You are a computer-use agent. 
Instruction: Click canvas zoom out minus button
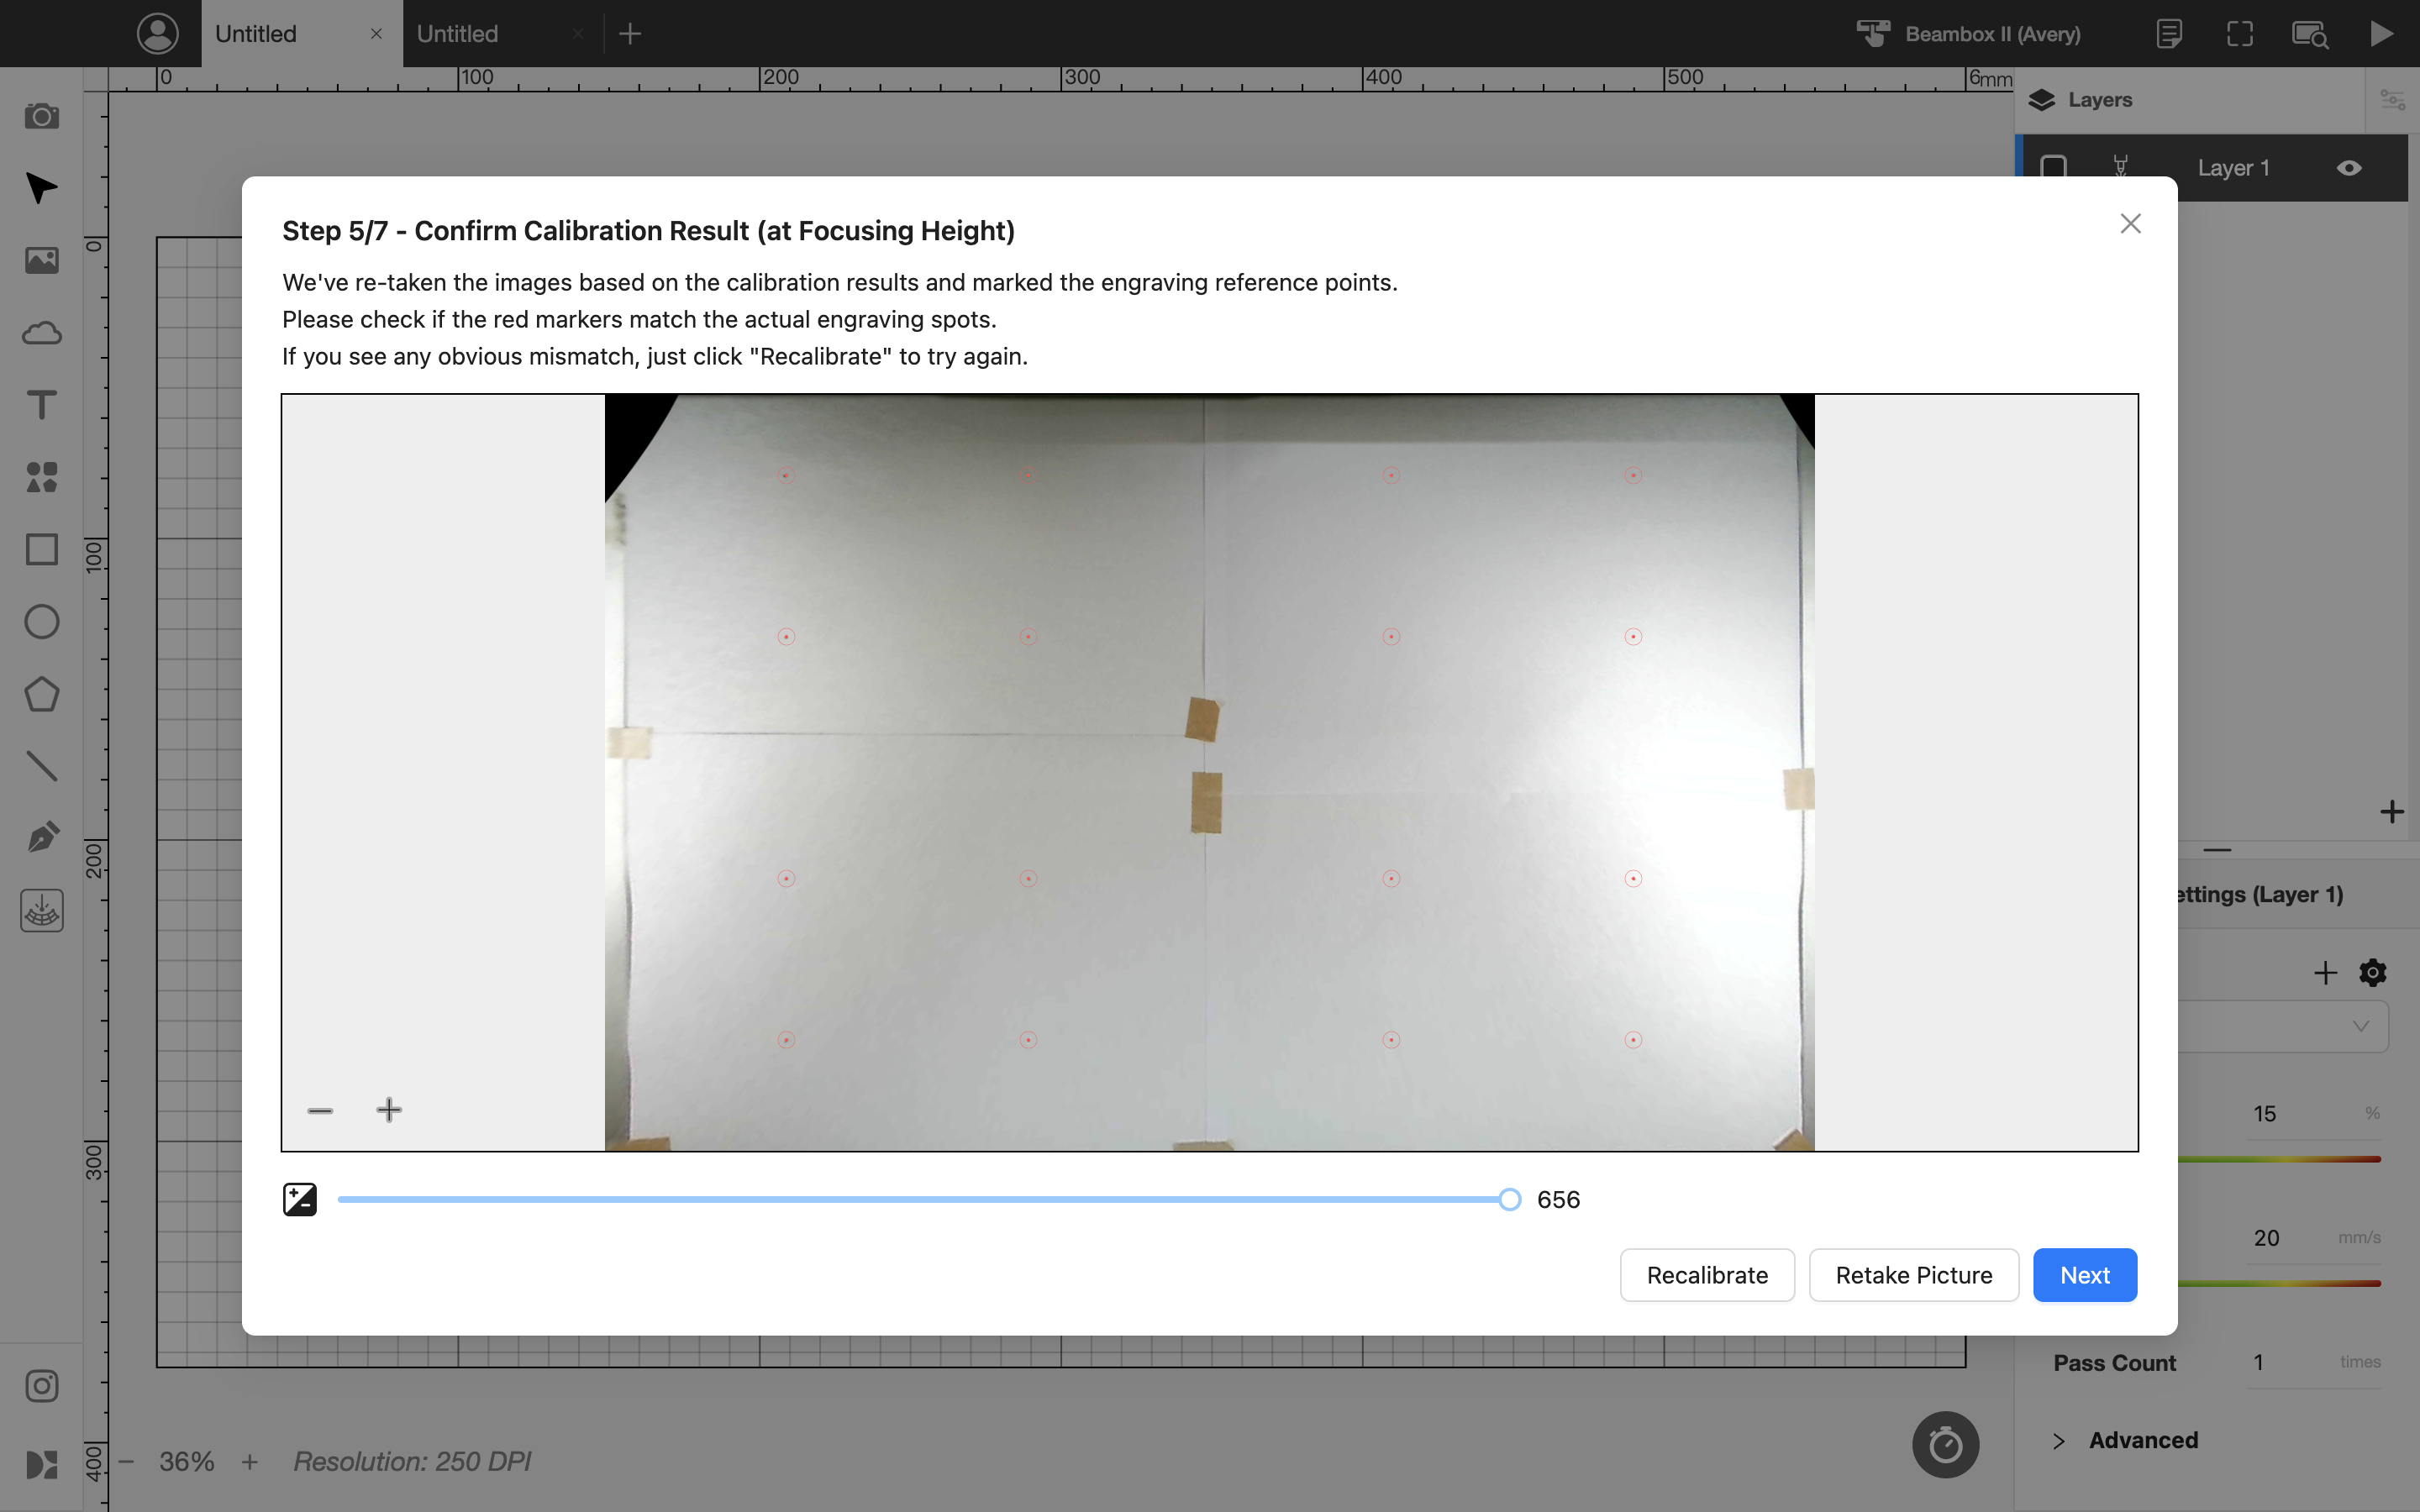pyautogui.click(x=126, y=1462)
